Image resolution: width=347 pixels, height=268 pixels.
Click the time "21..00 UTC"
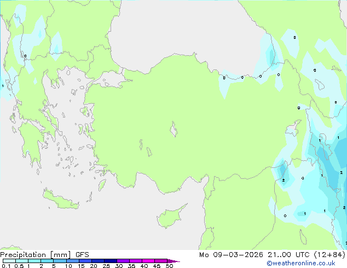click(x=288, y=255)
